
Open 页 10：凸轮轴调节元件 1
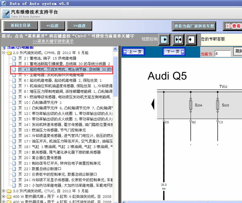(40, 103)
